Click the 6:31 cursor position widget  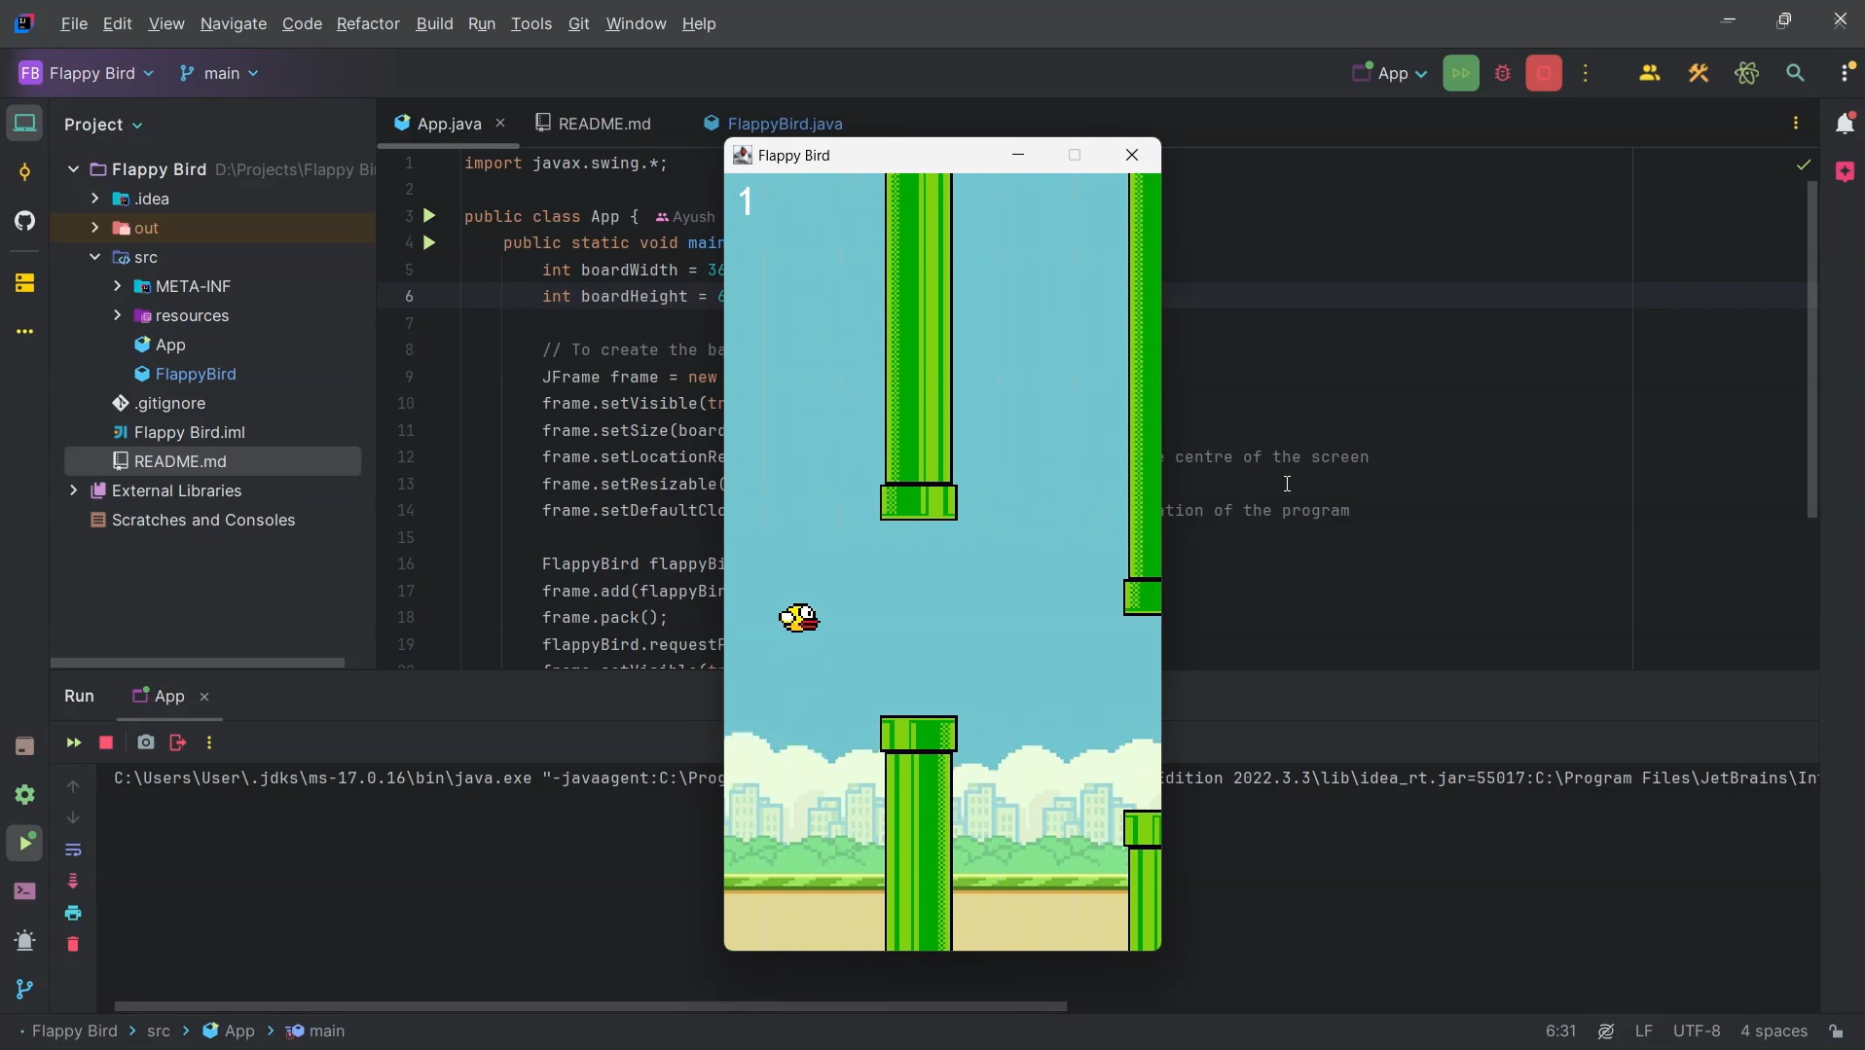(1560, 1032)
